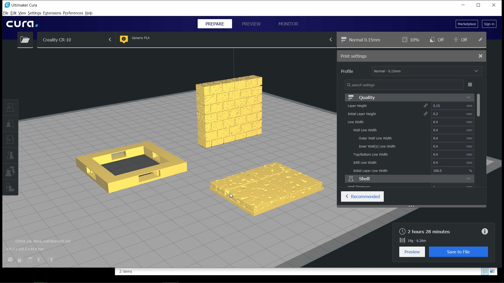
Task: Expand the Shell settings section
Action: (468, 179)
